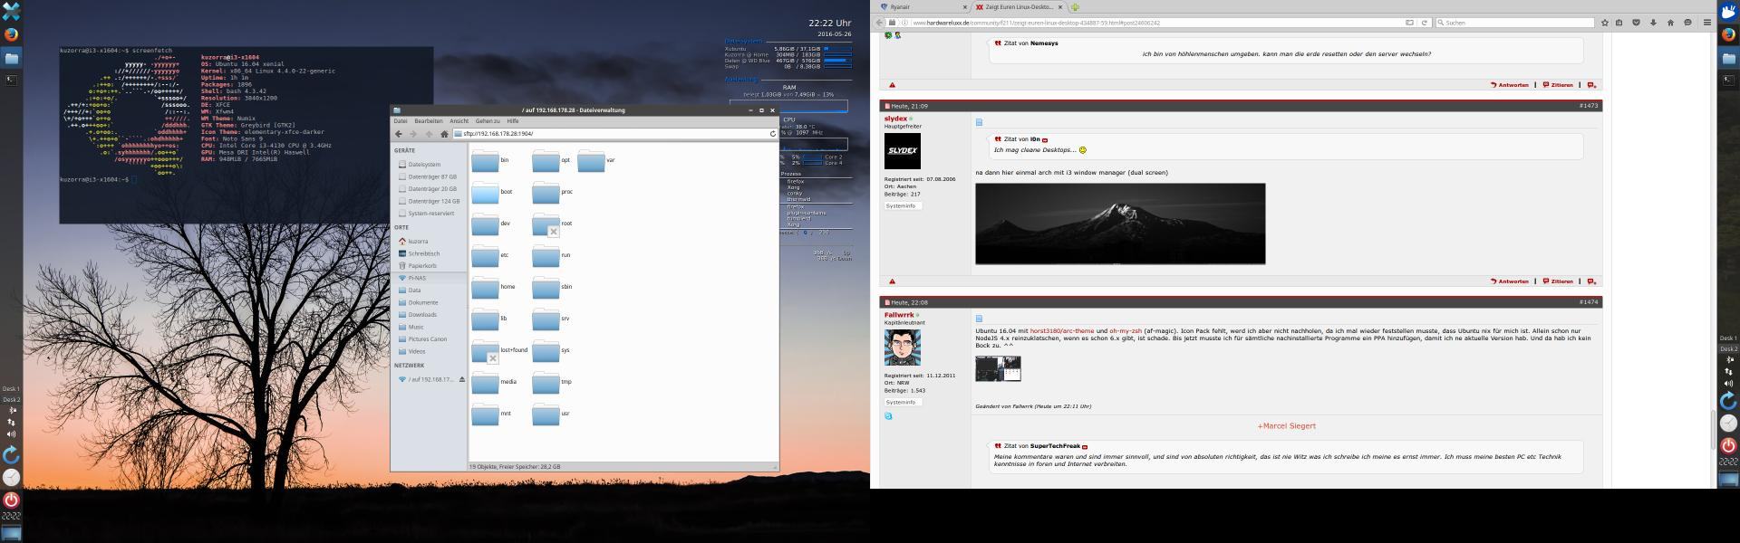Launch Firefox from the left panel
This screenshot has height=543, width=1740.
pos(11,34)
